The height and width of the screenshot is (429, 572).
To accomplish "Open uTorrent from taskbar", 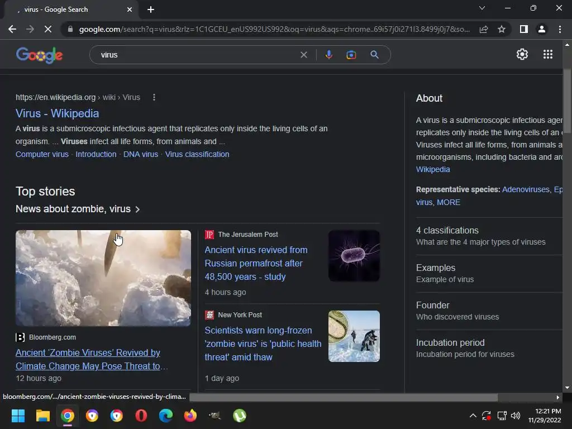I will point(240,416).
